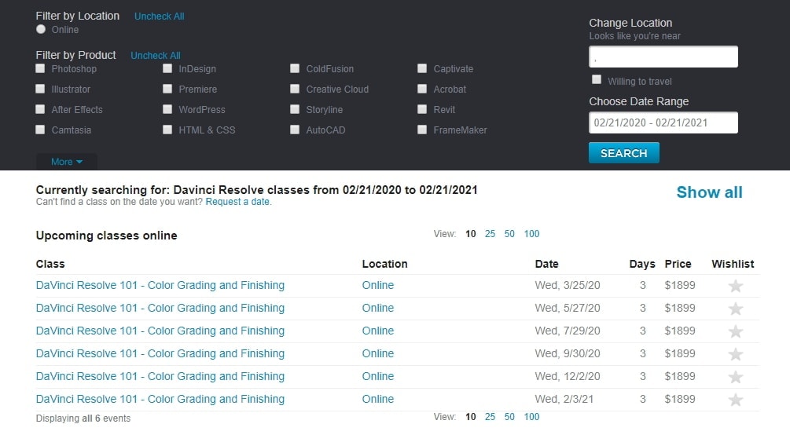Image resolution: width=790 pixels, height=435 pixels.
Task: Click Online location for 5/27/20 class
Action: [x=378, y=308]
